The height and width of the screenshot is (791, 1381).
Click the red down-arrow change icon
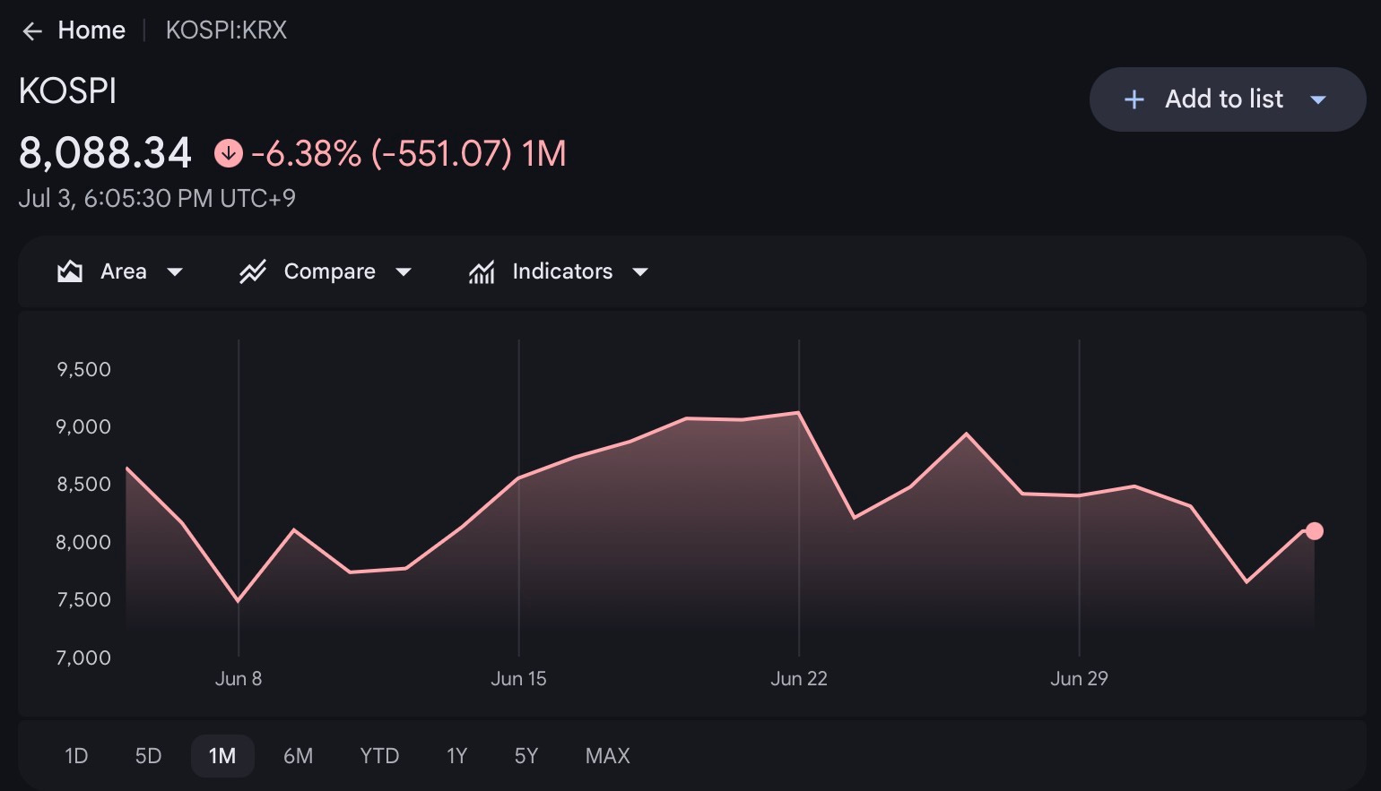click(x=229, y=153)
